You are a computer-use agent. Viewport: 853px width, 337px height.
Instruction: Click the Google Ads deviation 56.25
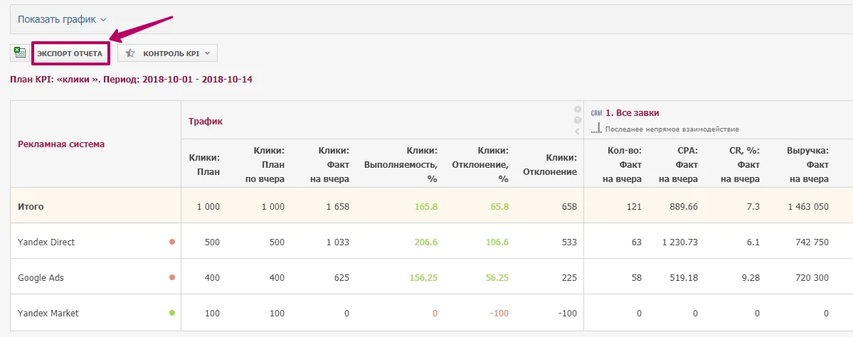click(497, 277)
